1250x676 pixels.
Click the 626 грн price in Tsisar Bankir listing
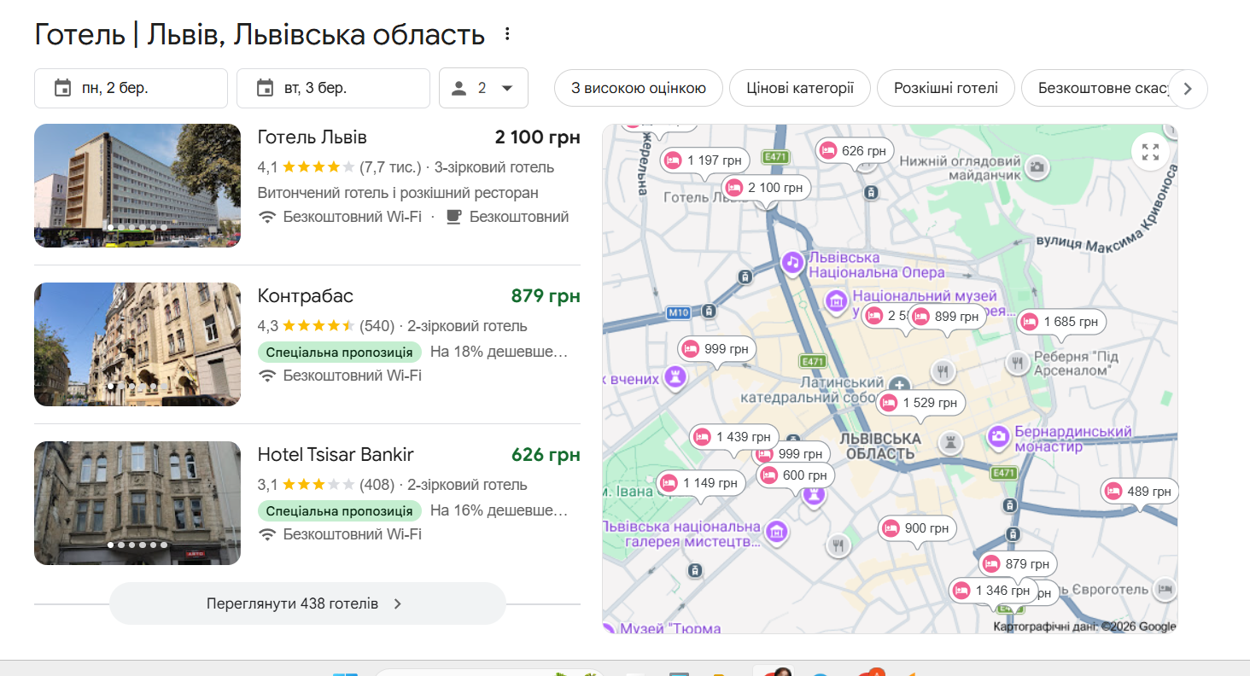click(x=546, y=455)
